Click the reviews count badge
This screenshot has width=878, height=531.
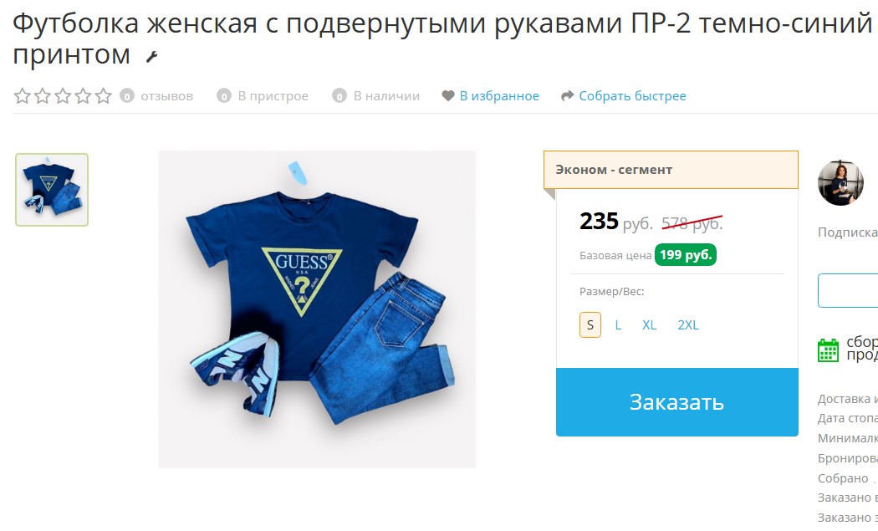point(127,96)
